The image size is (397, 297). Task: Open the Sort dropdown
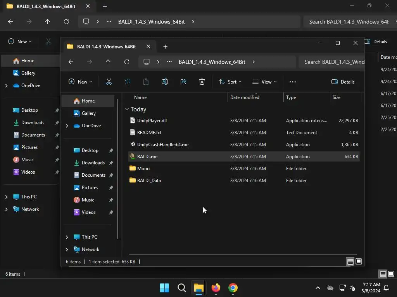pyautogui.click(x=230, y=82)
